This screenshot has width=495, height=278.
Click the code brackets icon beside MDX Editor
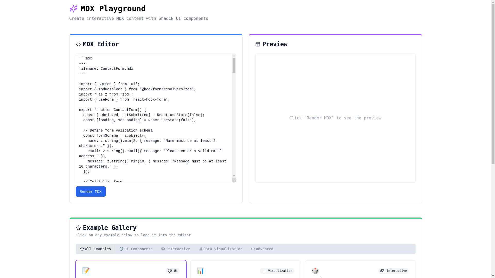[x=78, y=44]
